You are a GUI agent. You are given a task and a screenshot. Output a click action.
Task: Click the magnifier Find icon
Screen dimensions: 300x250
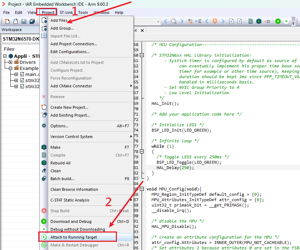(173, 21)
